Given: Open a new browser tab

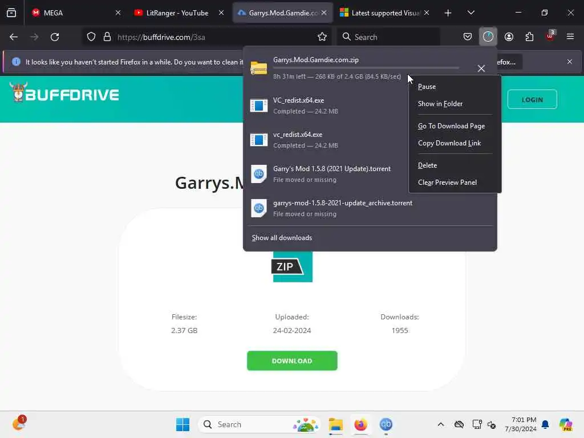Looking at the screenshot, I should point(448,13).
